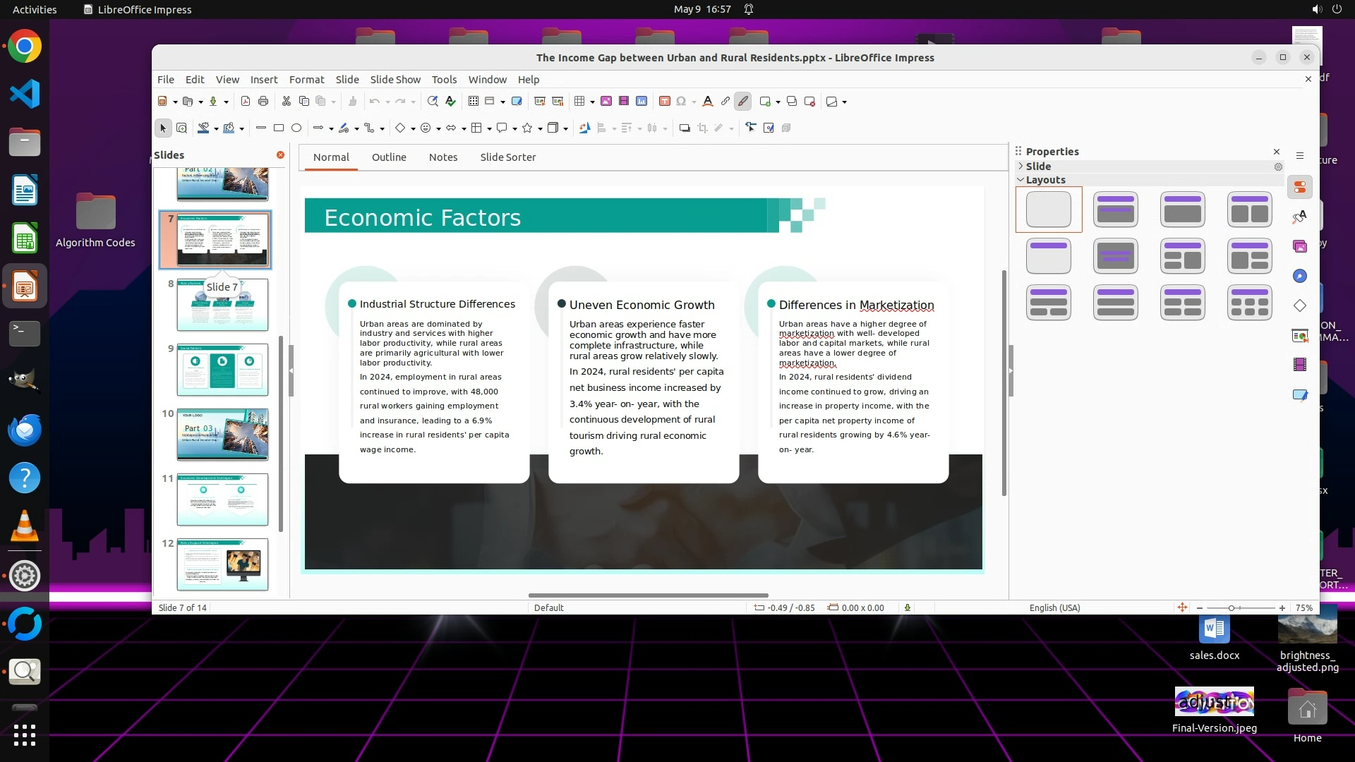The width and height of the screenshot is (1355, 762).
Task: Toggle the Show Draw Functions button
Action: click(742, 102)
